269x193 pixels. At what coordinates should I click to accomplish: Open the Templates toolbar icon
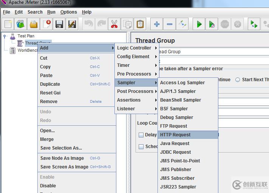coord(20,24)
